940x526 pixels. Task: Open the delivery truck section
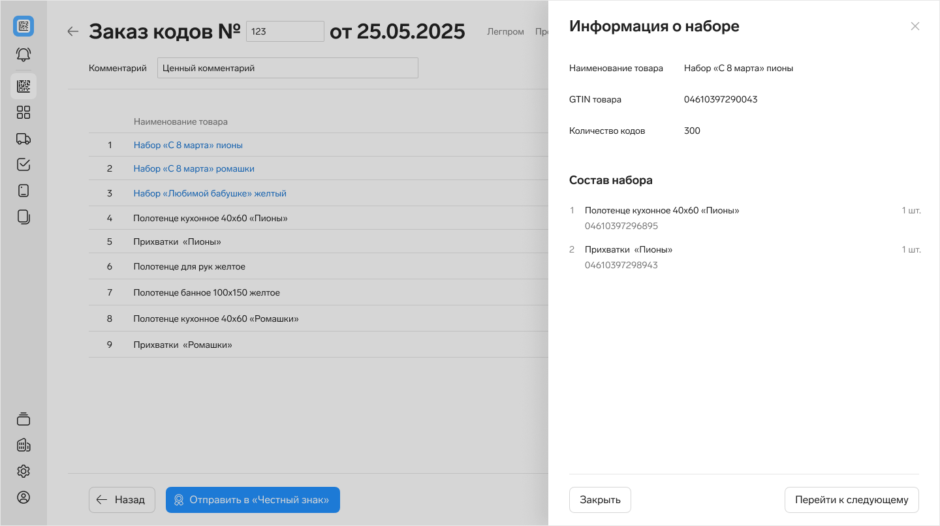pyautogui.click(x=23, y=138)
